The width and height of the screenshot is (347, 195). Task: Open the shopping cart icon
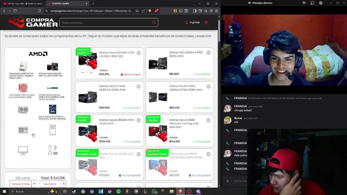(x=206, y=22)
